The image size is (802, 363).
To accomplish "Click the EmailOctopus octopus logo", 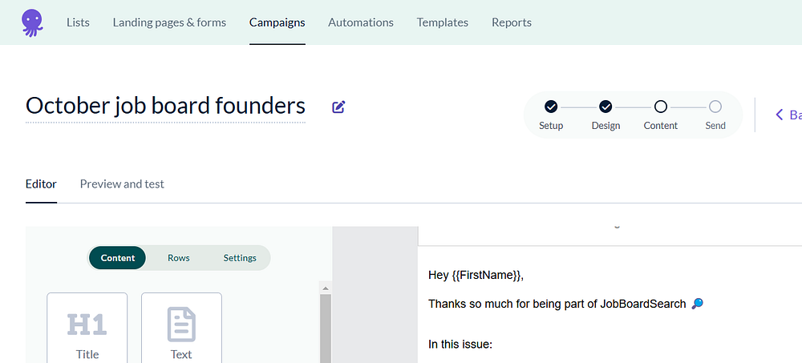I will [33, 22].
